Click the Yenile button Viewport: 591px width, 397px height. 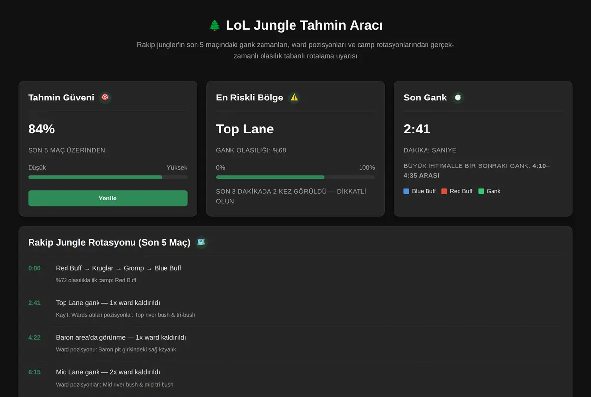pos(108,198)
